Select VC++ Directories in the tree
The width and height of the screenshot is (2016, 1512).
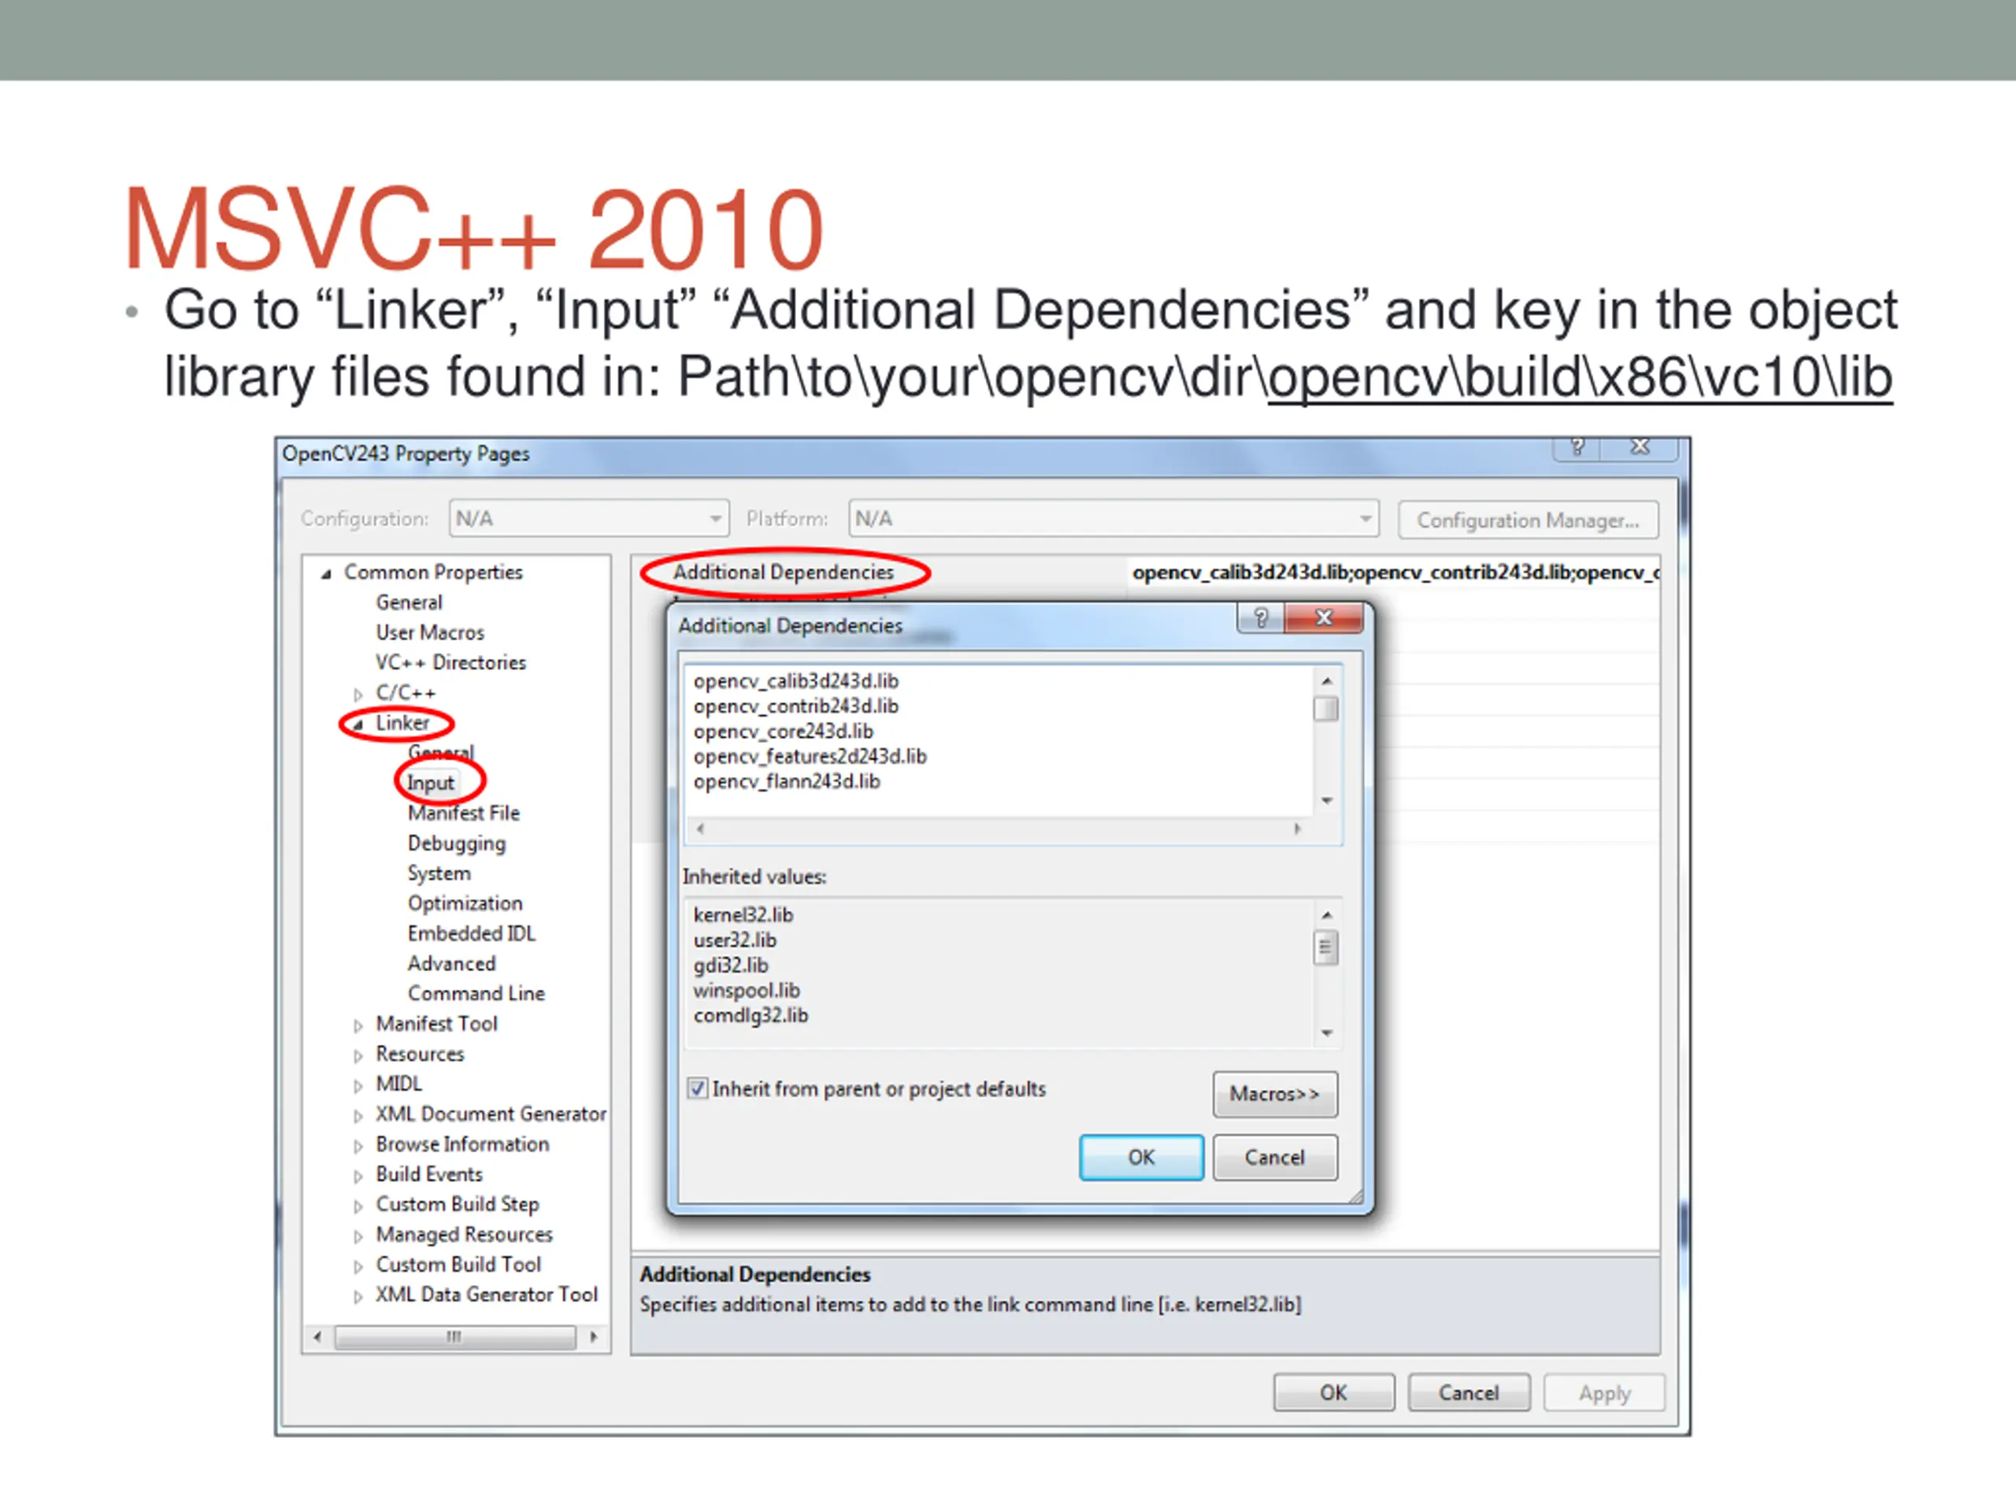[x=451, y=662]
